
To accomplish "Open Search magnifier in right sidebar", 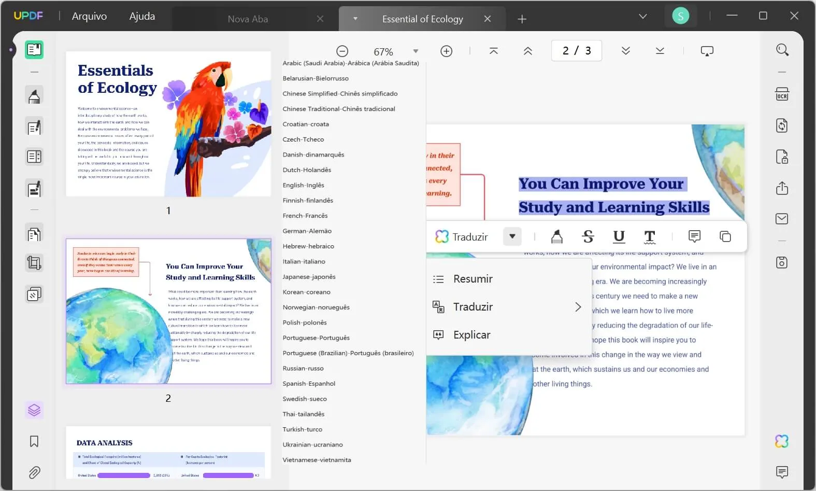I will (x=782, y=50).
